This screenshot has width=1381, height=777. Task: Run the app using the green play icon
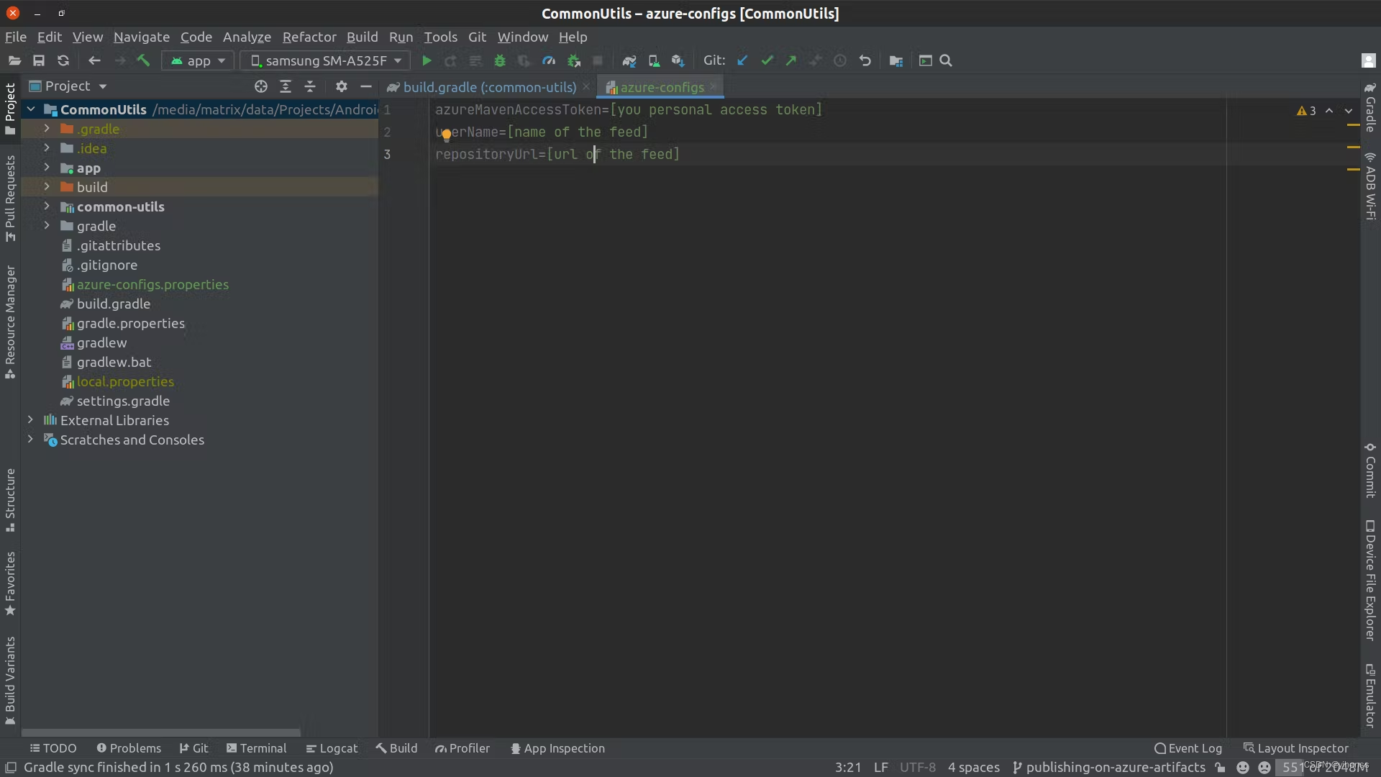point(427,60)
